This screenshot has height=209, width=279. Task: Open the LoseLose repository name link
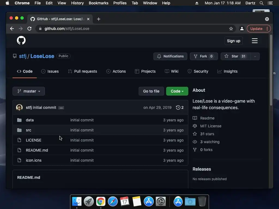pyautogui.click(x=42, y=56)
